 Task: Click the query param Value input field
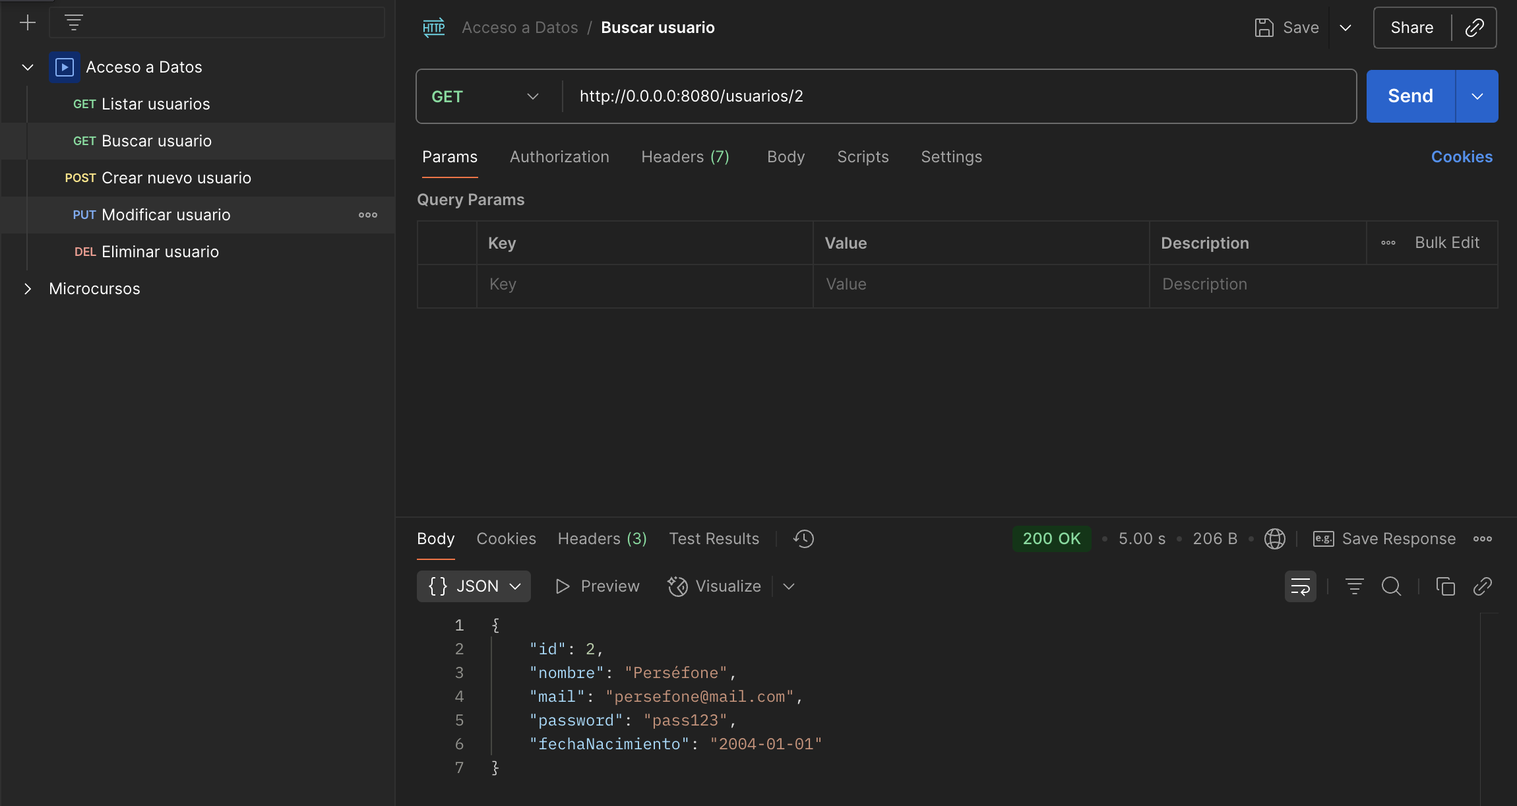click(981, 285)
